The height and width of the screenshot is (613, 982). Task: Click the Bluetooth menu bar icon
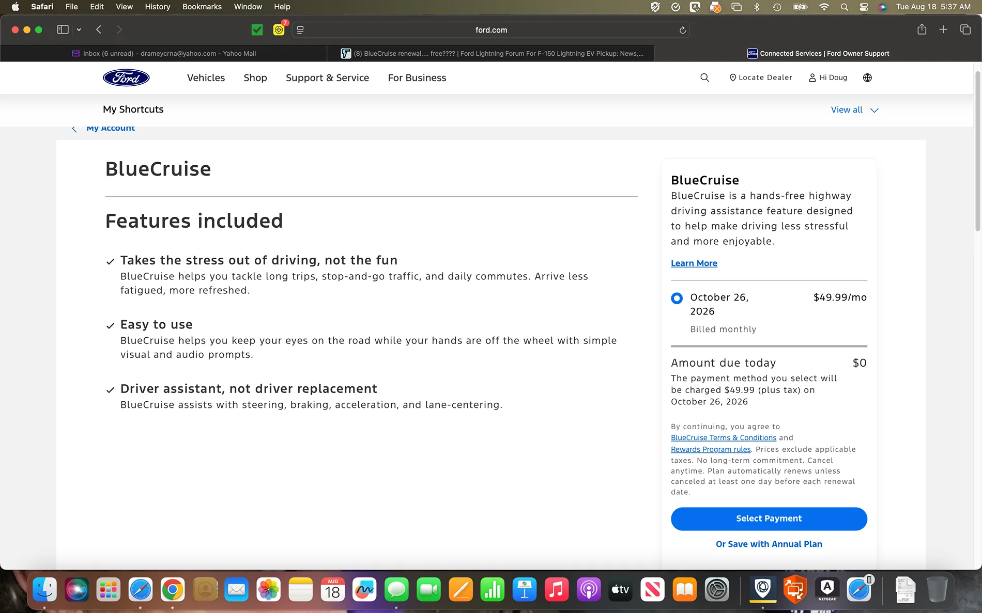point(757,7)
